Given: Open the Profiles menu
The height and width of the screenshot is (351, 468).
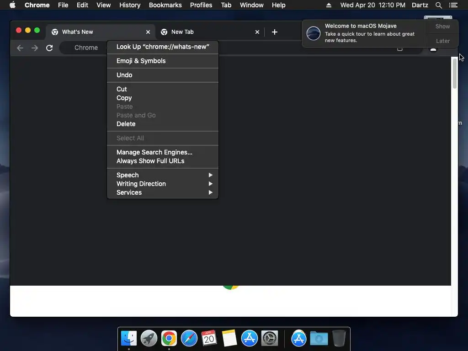Looking at the screenshot, I should pyautogui.click(x=201, y=5).
